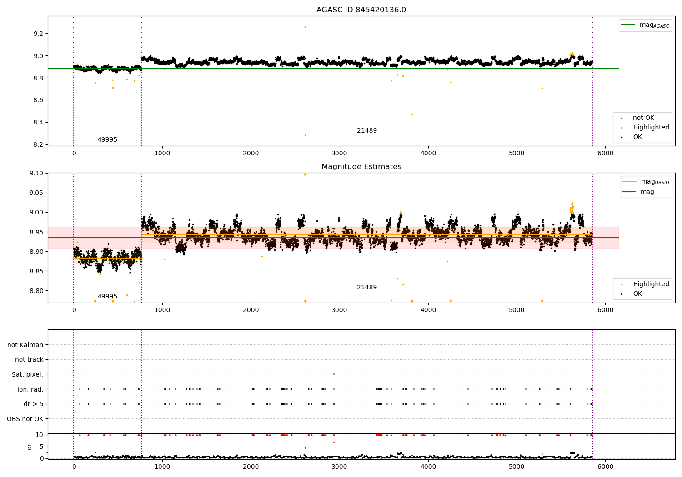Select the mag AGASC legend entry
Viewport: 682px width, 477px height.
click(645, 25)
